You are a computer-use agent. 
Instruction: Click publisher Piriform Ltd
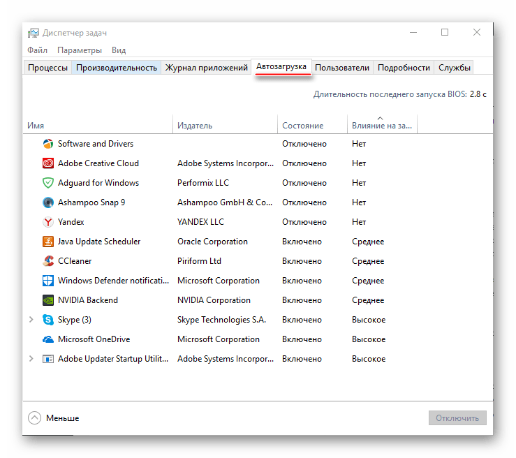coord(200,261)
